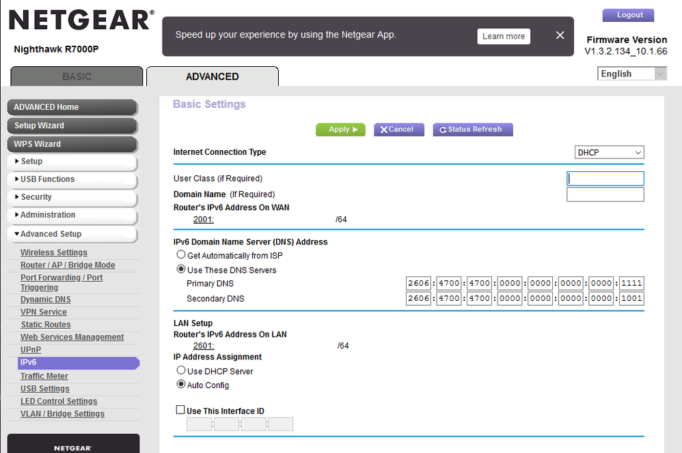Select Get Automatically from ISP for DNS
The image size is (682, 453).
point(181,254)
